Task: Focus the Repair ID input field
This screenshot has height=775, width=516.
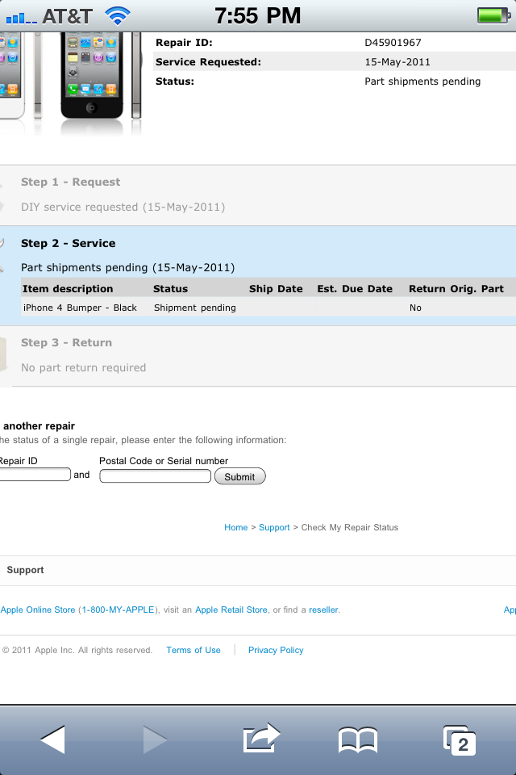Action: pos(35,475)
